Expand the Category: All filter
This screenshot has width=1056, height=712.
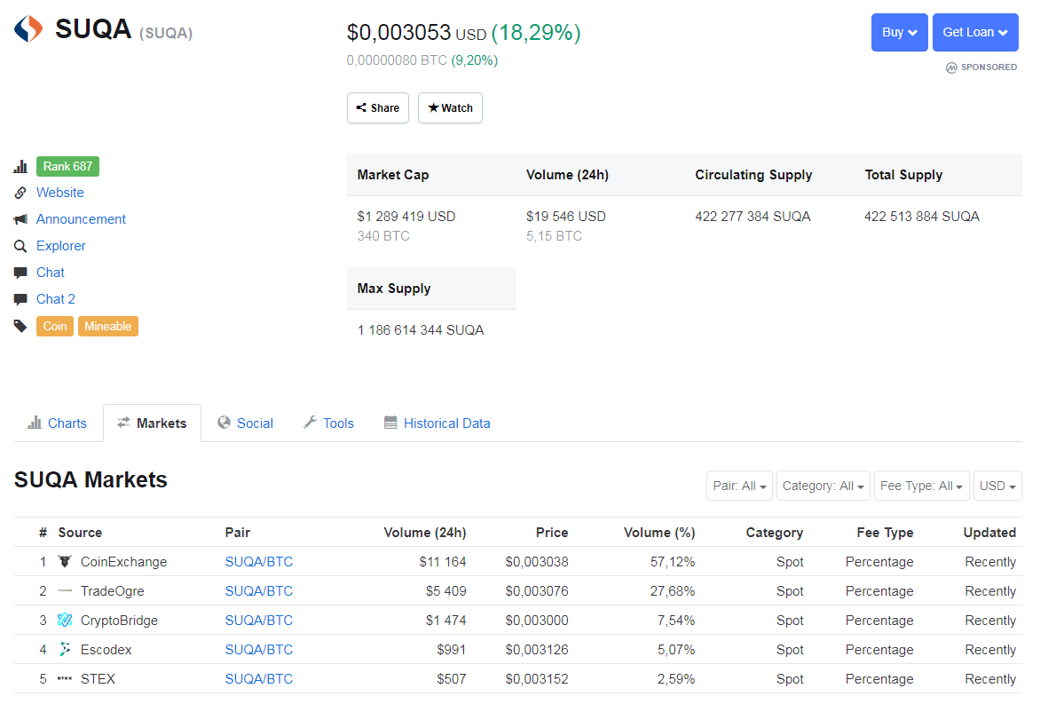point(823,486)
